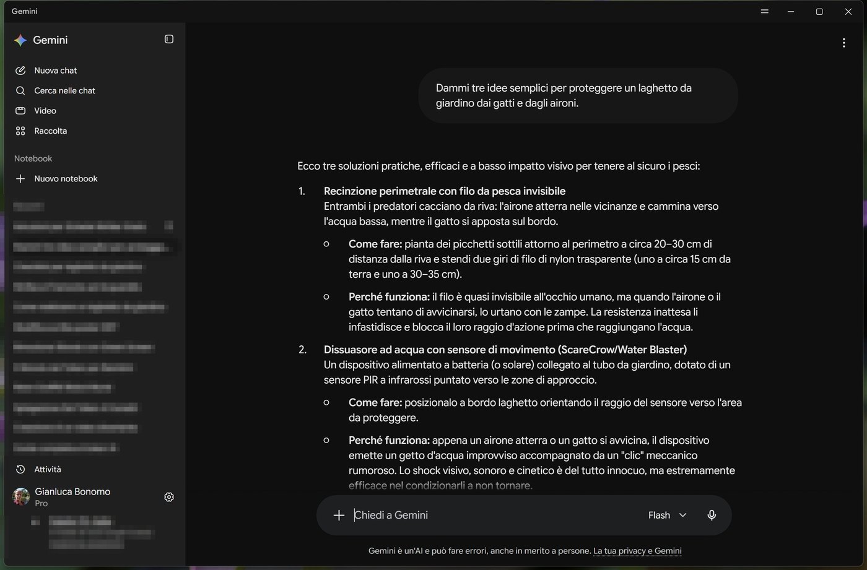Click the Nuova chat pencil icon

(20, 71)
